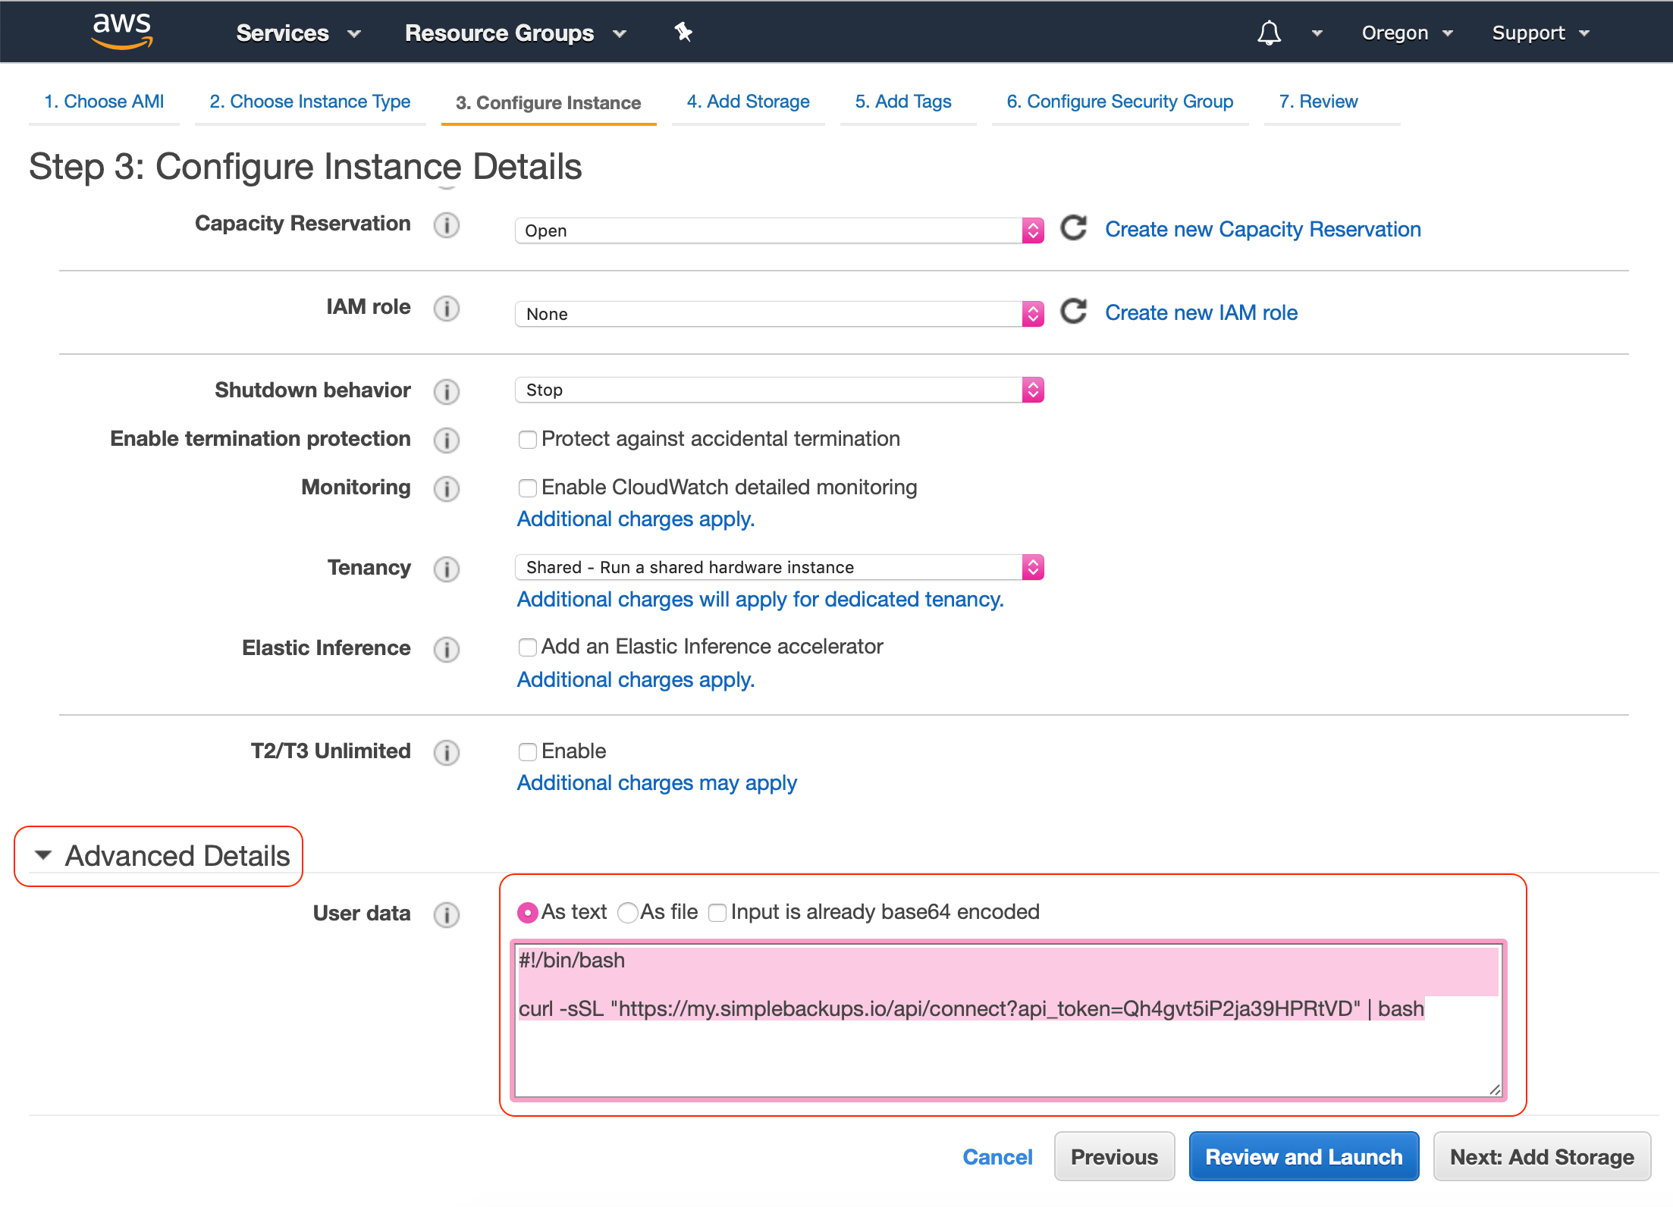Open the Create new IAM role link
Image resolution: width=1673 pixels, height=1207 pixels.
pos(1201,312)
